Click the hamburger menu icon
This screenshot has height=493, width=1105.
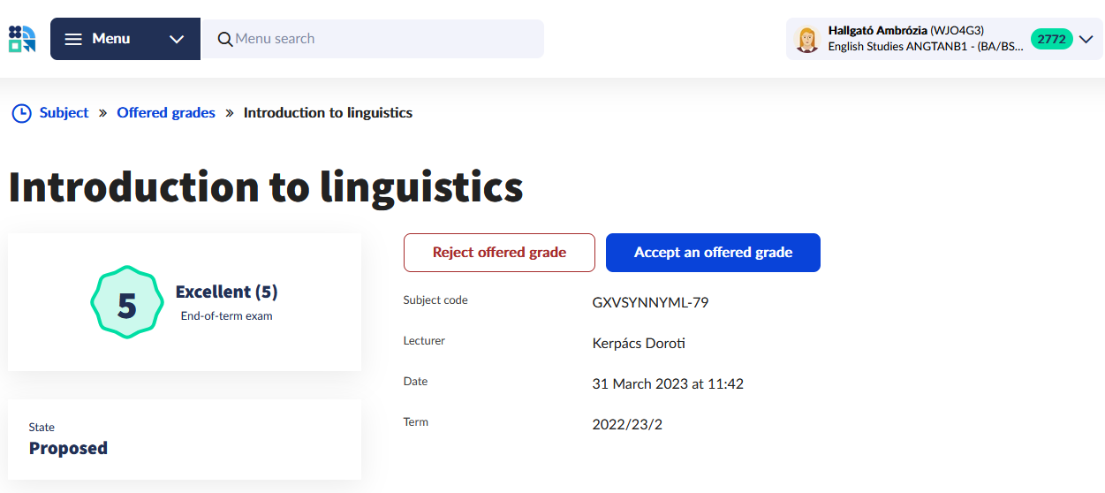pos(74,39)
